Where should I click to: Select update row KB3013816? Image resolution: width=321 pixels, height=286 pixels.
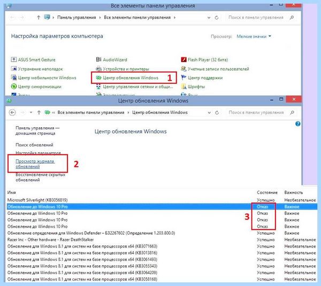point(162,253)
